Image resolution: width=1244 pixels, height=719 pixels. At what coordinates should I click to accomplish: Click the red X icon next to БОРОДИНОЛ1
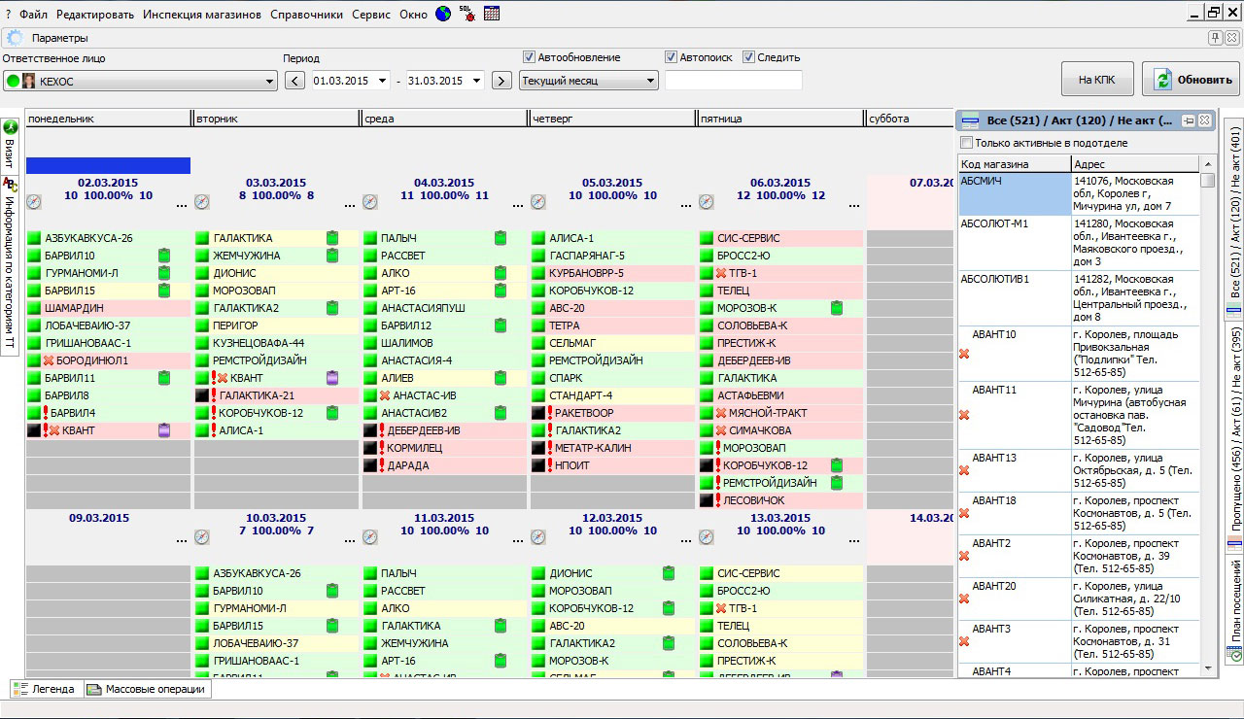tap(50, 360)
